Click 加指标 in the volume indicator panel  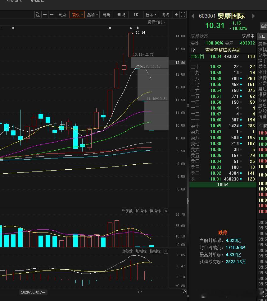141,211
